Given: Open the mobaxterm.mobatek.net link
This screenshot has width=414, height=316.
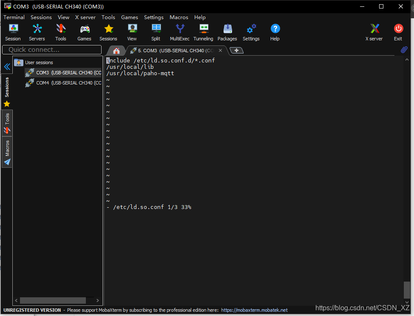Looking at the screenshot, I should pyautogui.click(x=254, y=310).
